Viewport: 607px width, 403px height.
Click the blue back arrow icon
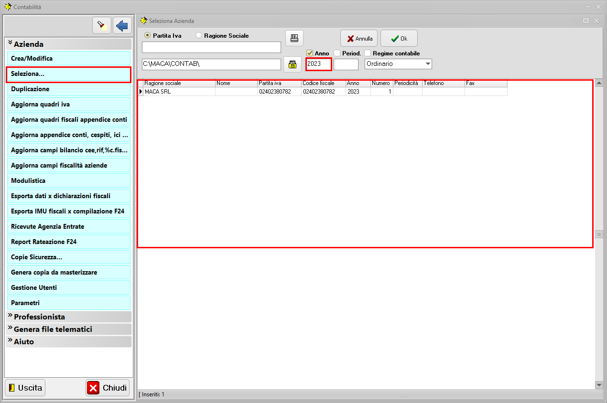click(x=122, y=25)
